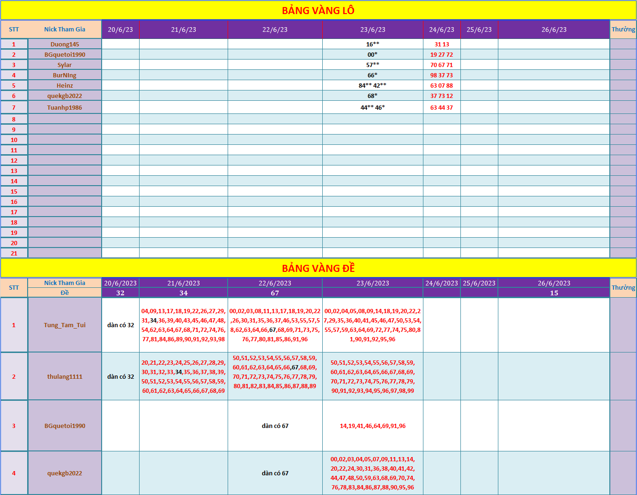Select row number 21 in STT column
Viewport: 637px width, 495px height.
(14, 253)
